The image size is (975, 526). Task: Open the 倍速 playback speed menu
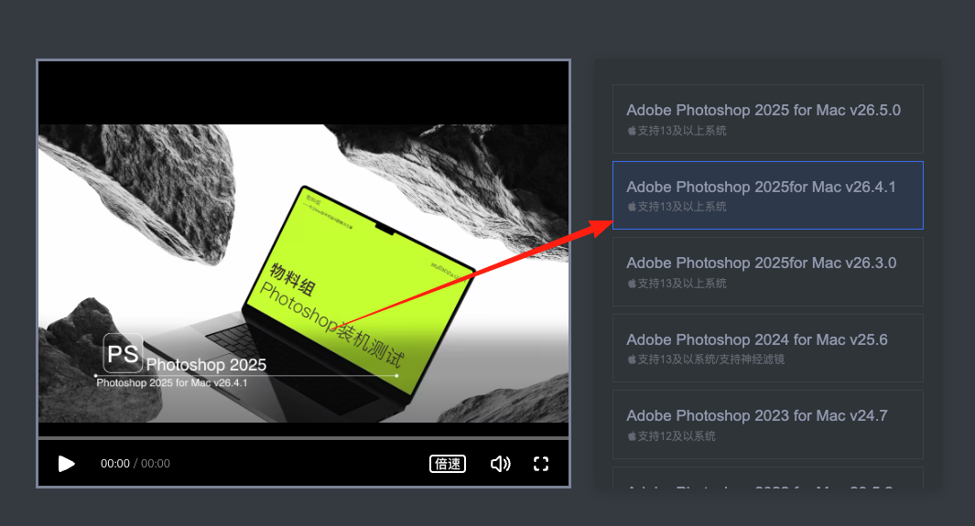[x=448, y=463]
